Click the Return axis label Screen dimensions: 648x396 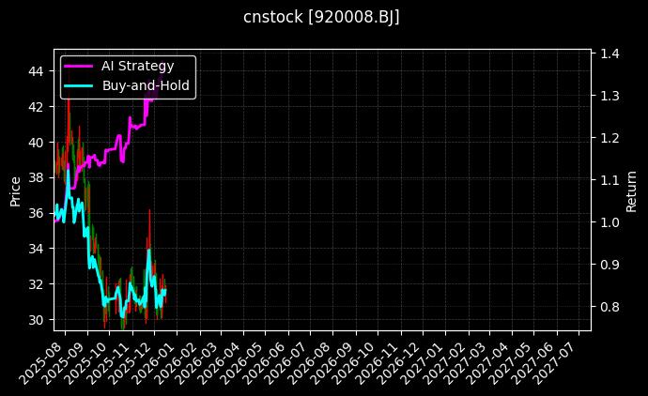click(x=631, y=190)
